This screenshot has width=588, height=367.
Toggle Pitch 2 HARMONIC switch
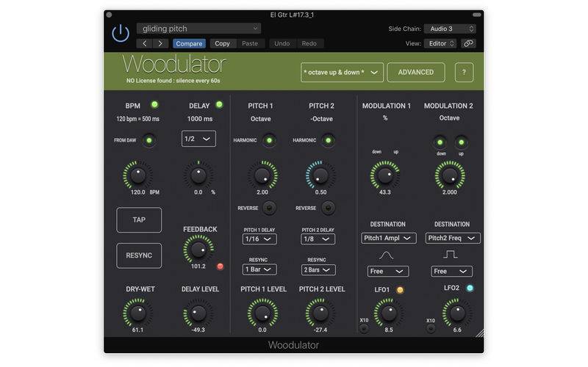pos(328,140)
